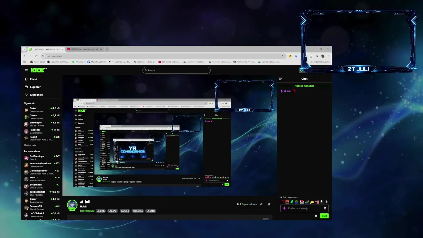The height and width of the screenshot is (238, 423).
Task: Click the follow user icon next to share
Action: [x=269, y=204]
